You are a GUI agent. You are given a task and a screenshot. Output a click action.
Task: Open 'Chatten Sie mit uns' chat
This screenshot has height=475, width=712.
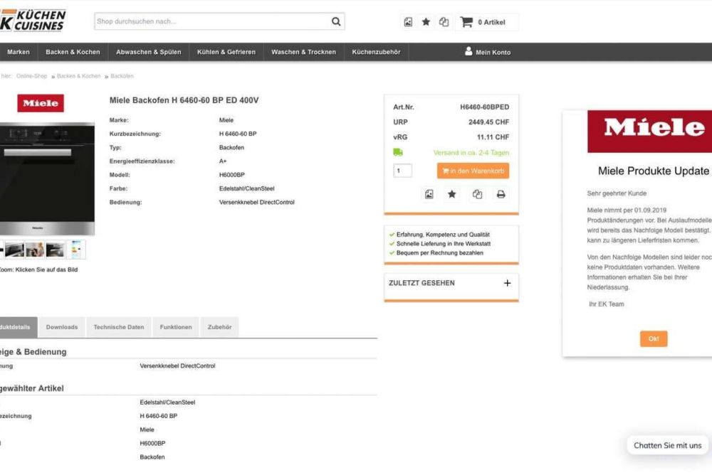pos(668,446)
